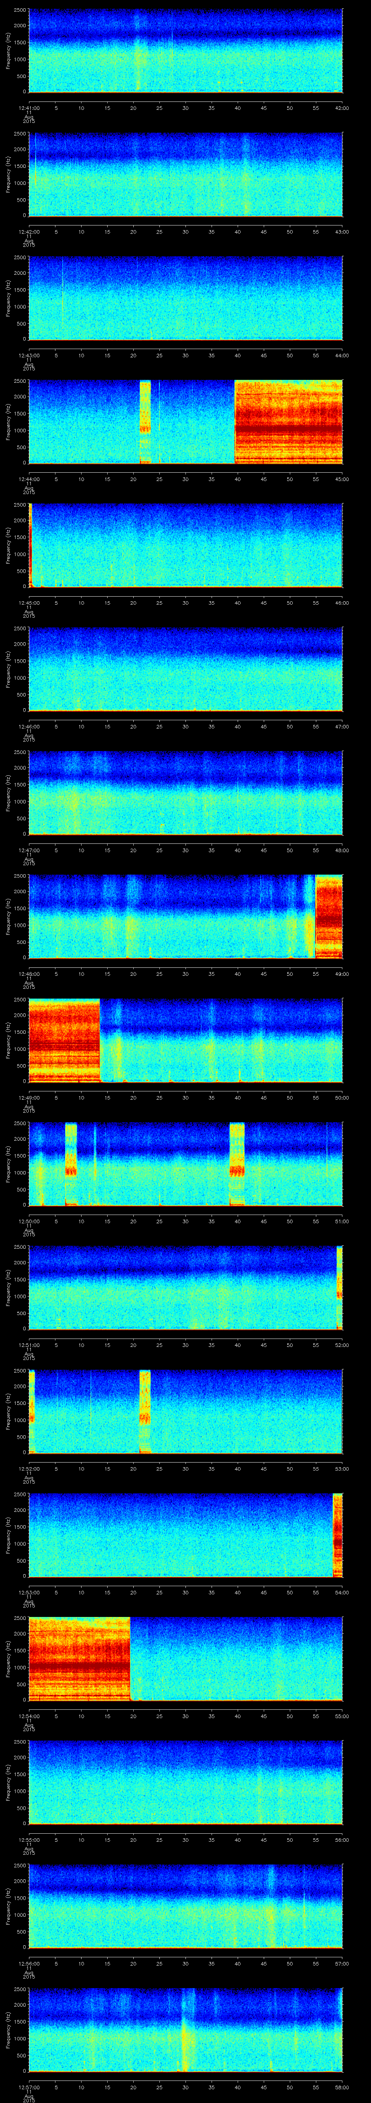Viewport: 371px width, 2103px height.
Task: Click red burst near 40s in 12:50 spectrogram
Action: coord(237,1164)
